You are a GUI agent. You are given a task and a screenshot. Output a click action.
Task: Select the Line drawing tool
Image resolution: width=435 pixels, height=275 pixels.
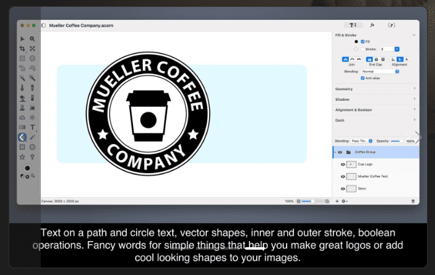32,137
